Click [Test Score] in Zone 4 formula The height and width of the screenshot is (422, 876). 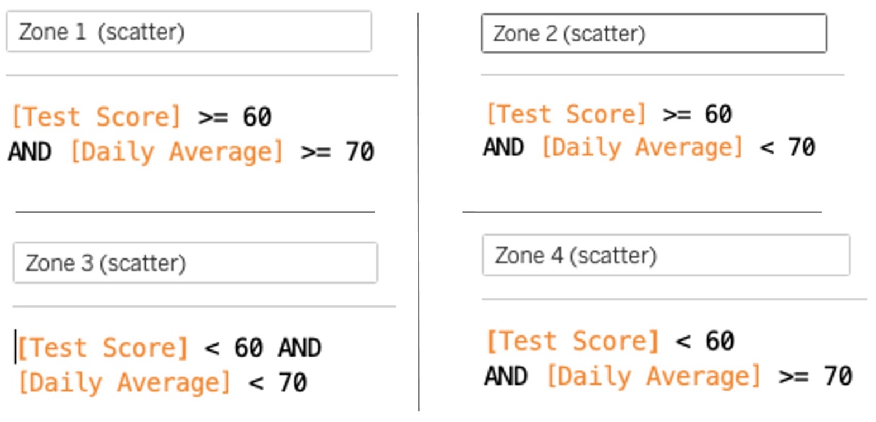click(x=573, y=341)
